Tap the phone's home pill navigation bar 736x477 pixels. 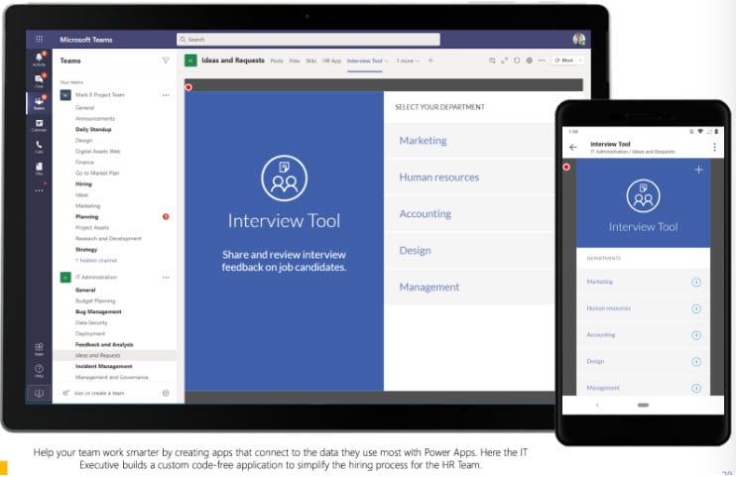tap(643, 405)
